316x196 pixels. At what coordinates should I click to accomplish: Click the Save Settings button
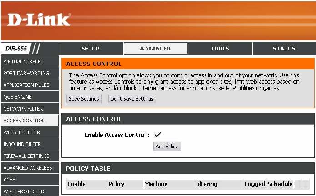coord(84,99)
